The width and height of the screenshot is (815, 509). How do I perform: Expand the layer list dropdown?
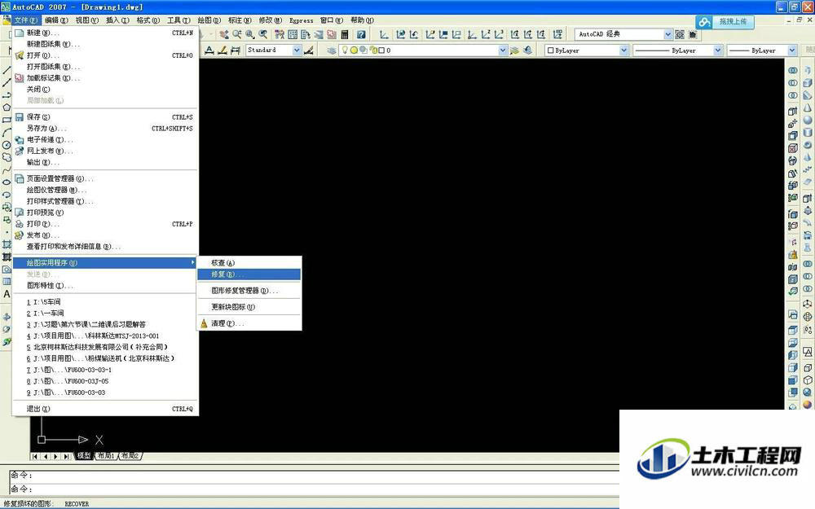pyautogui.click(x=503, y=50)
